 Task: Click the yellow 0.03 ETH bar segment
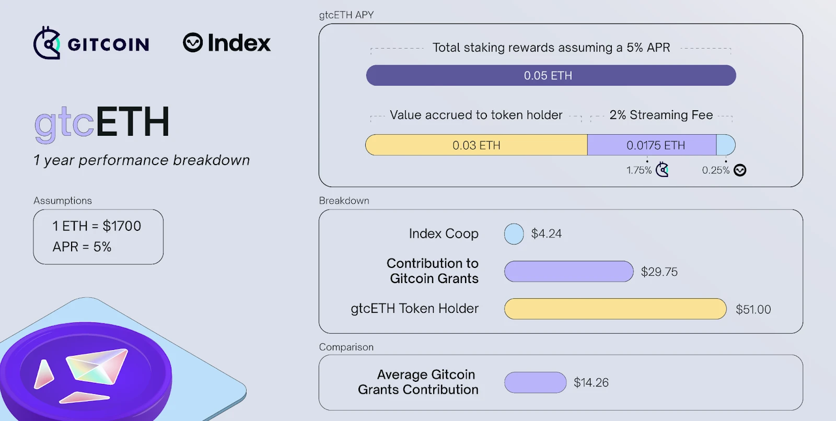coord(476,145)
